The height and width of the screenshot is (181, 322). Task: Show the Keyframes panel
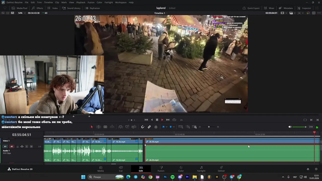click(x=92, y=8)
